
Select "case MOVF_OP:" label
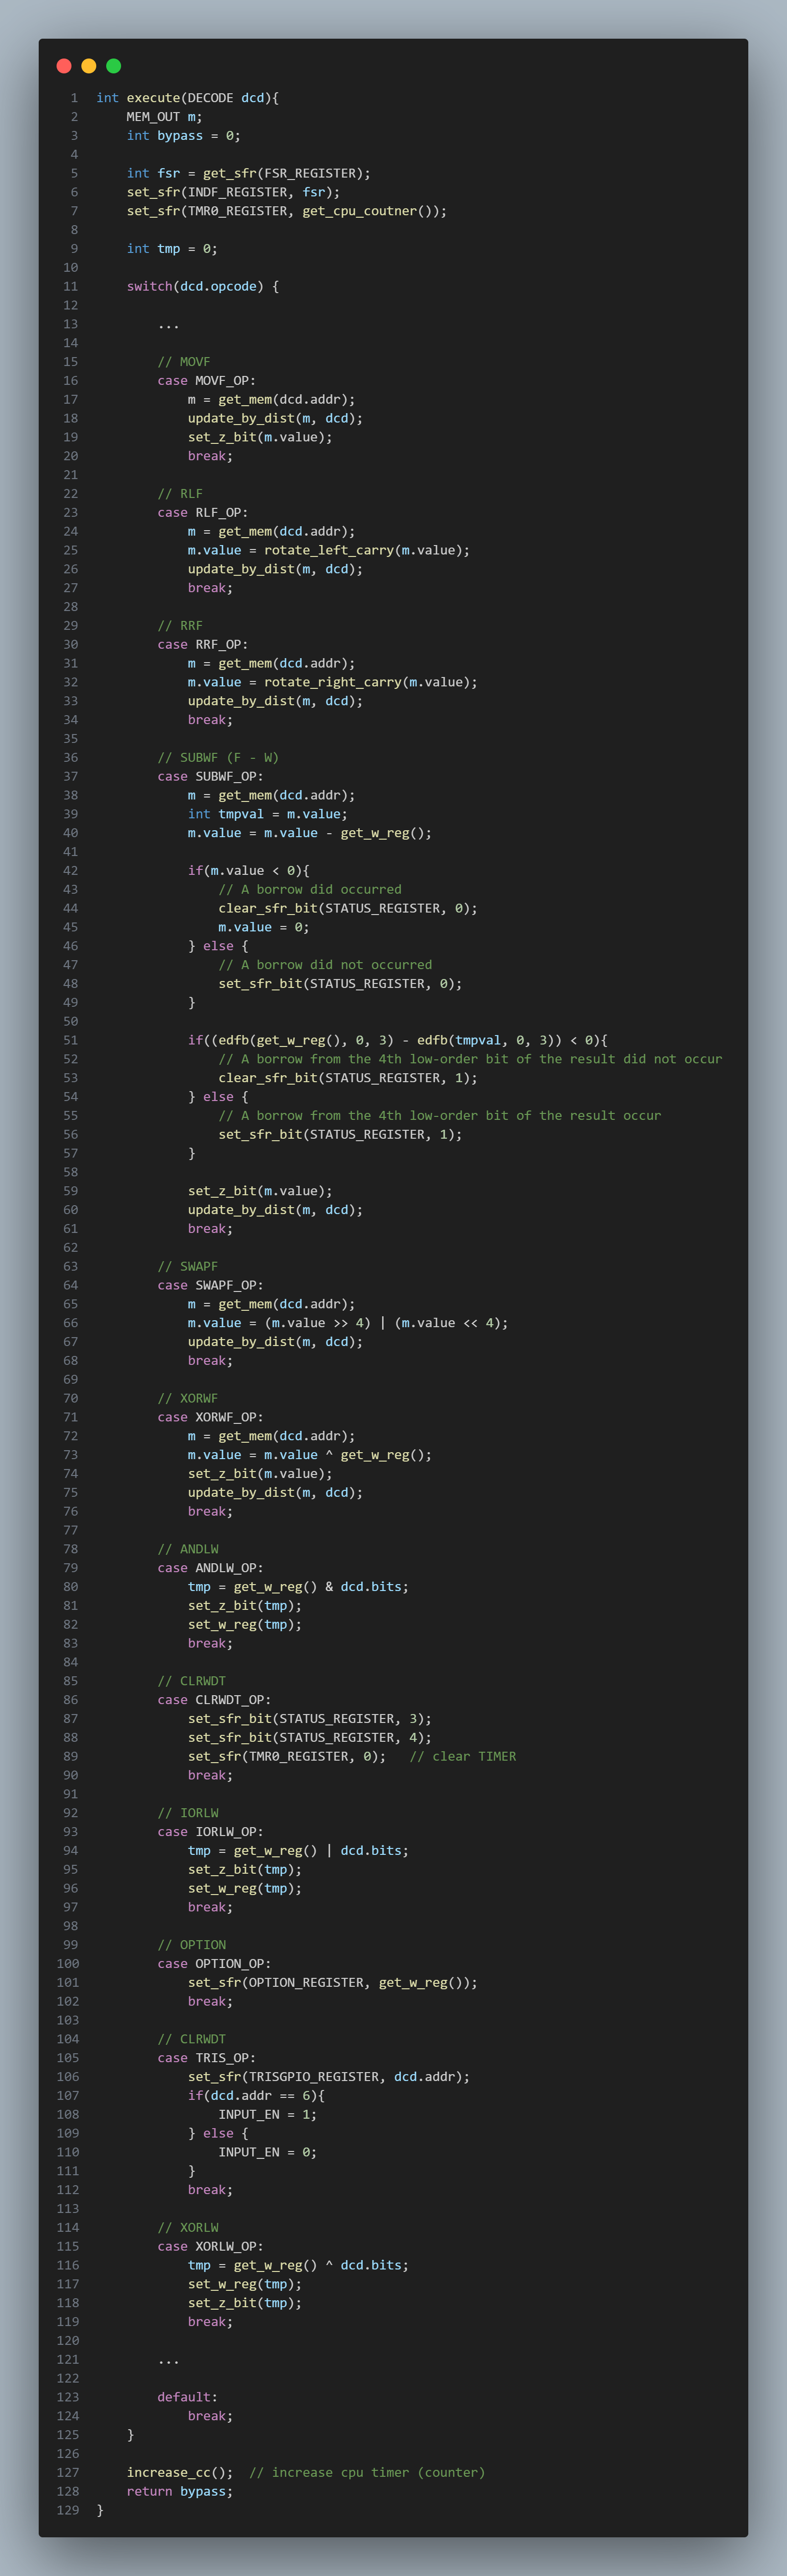(207, 381)
